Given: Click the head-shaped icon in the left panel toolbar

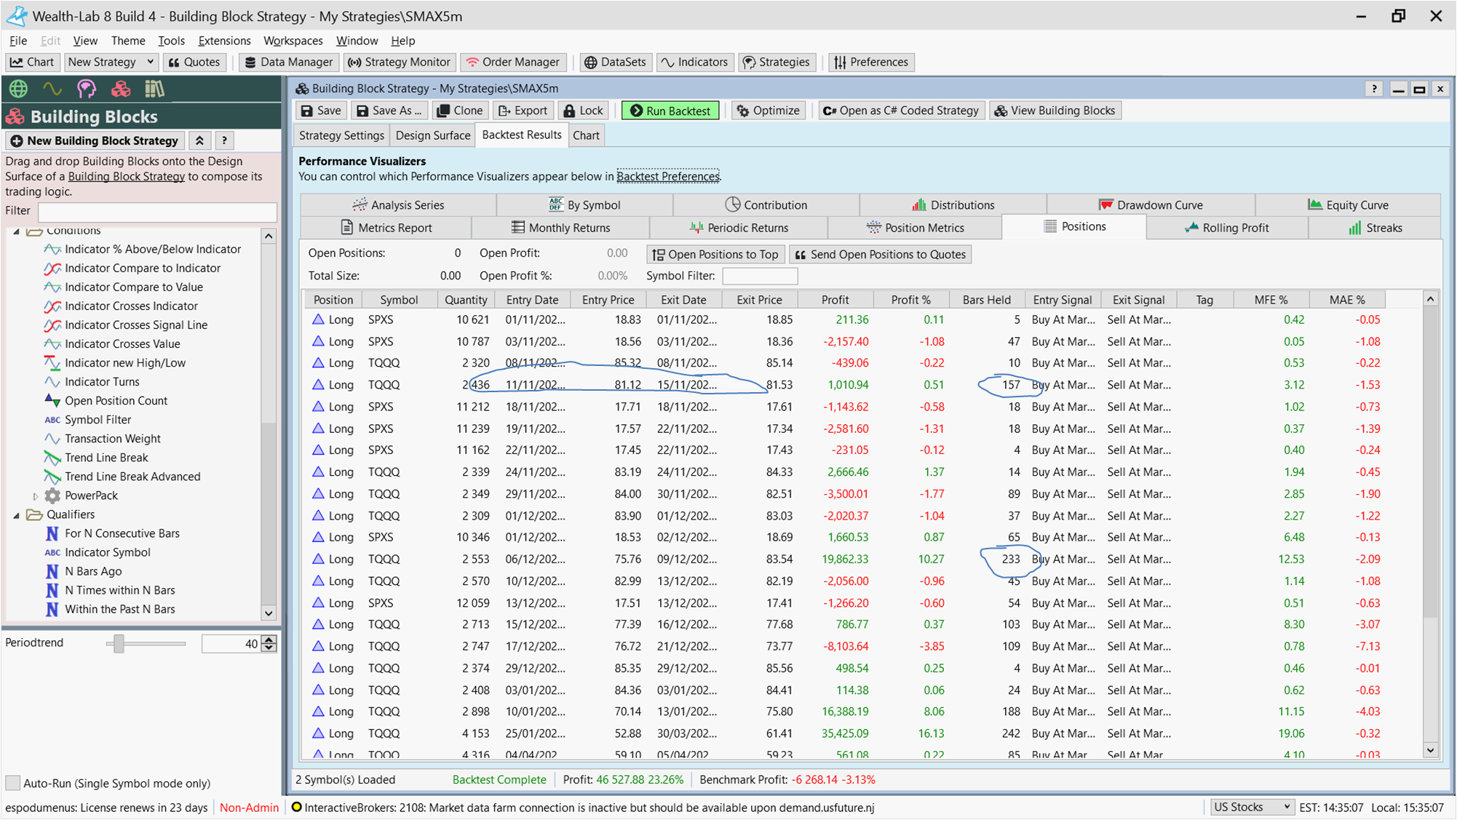Looking at the screenshot, I should click(87, 89).
